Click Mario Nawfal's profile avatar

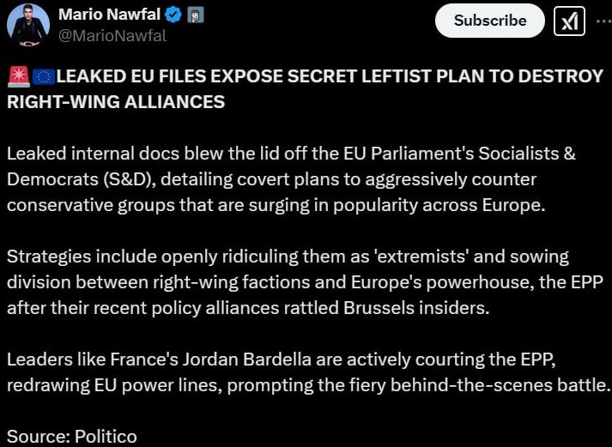(x=27, y=24)
